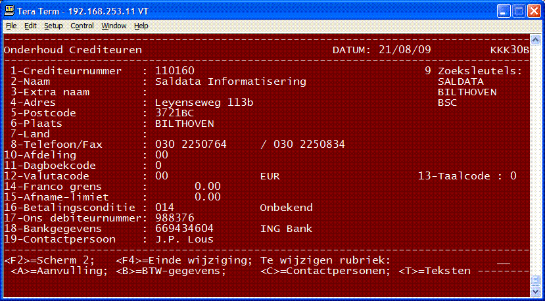
Task: Open the Help menu
Action: 141,26
